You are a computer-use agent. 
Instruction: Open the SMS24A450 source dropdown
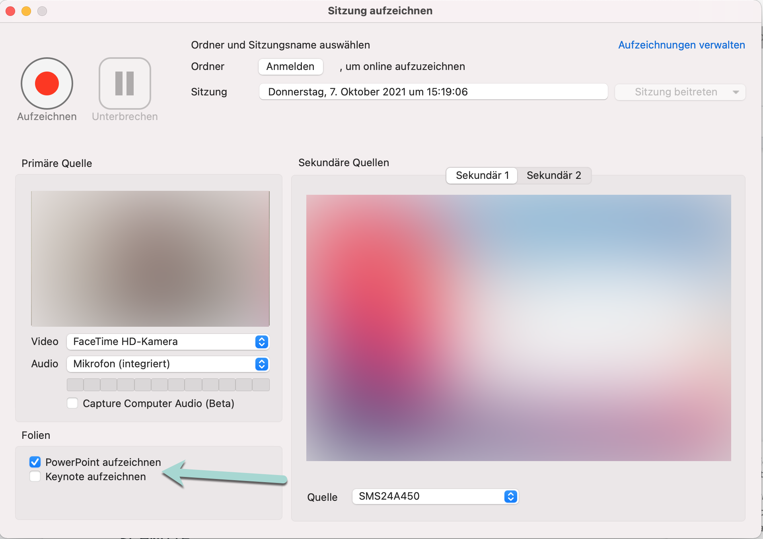(x=428, y=496)
